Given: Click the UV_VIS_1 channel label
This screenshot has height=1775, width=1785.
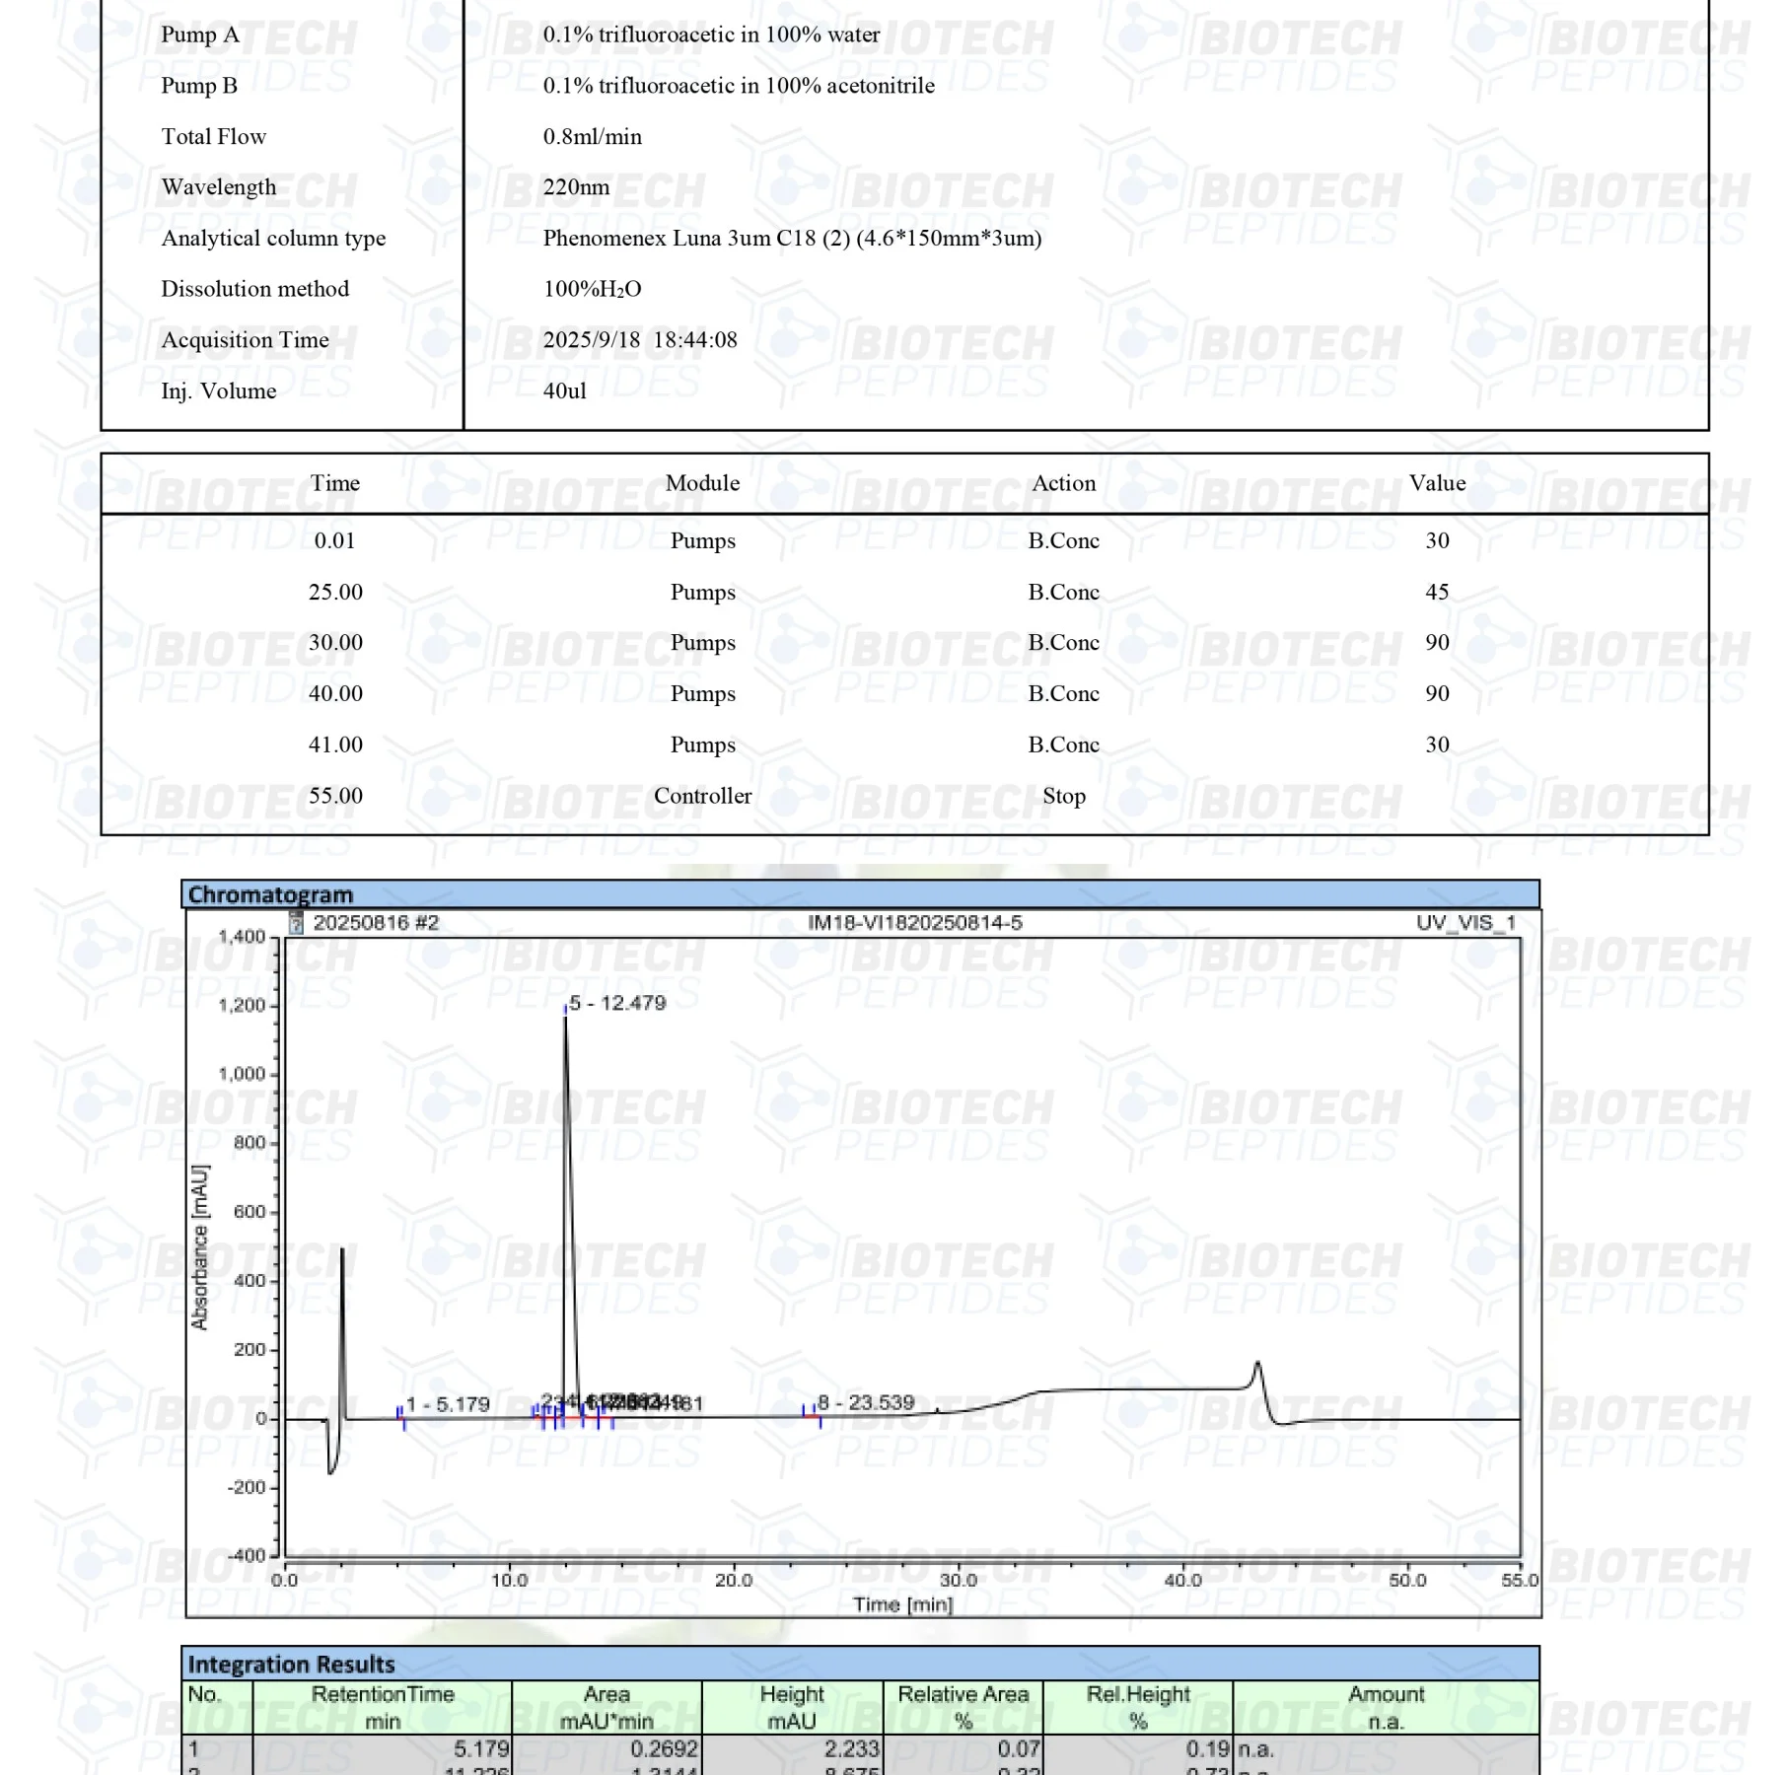Looking at the screenshot, I should tap(1465, 923).
